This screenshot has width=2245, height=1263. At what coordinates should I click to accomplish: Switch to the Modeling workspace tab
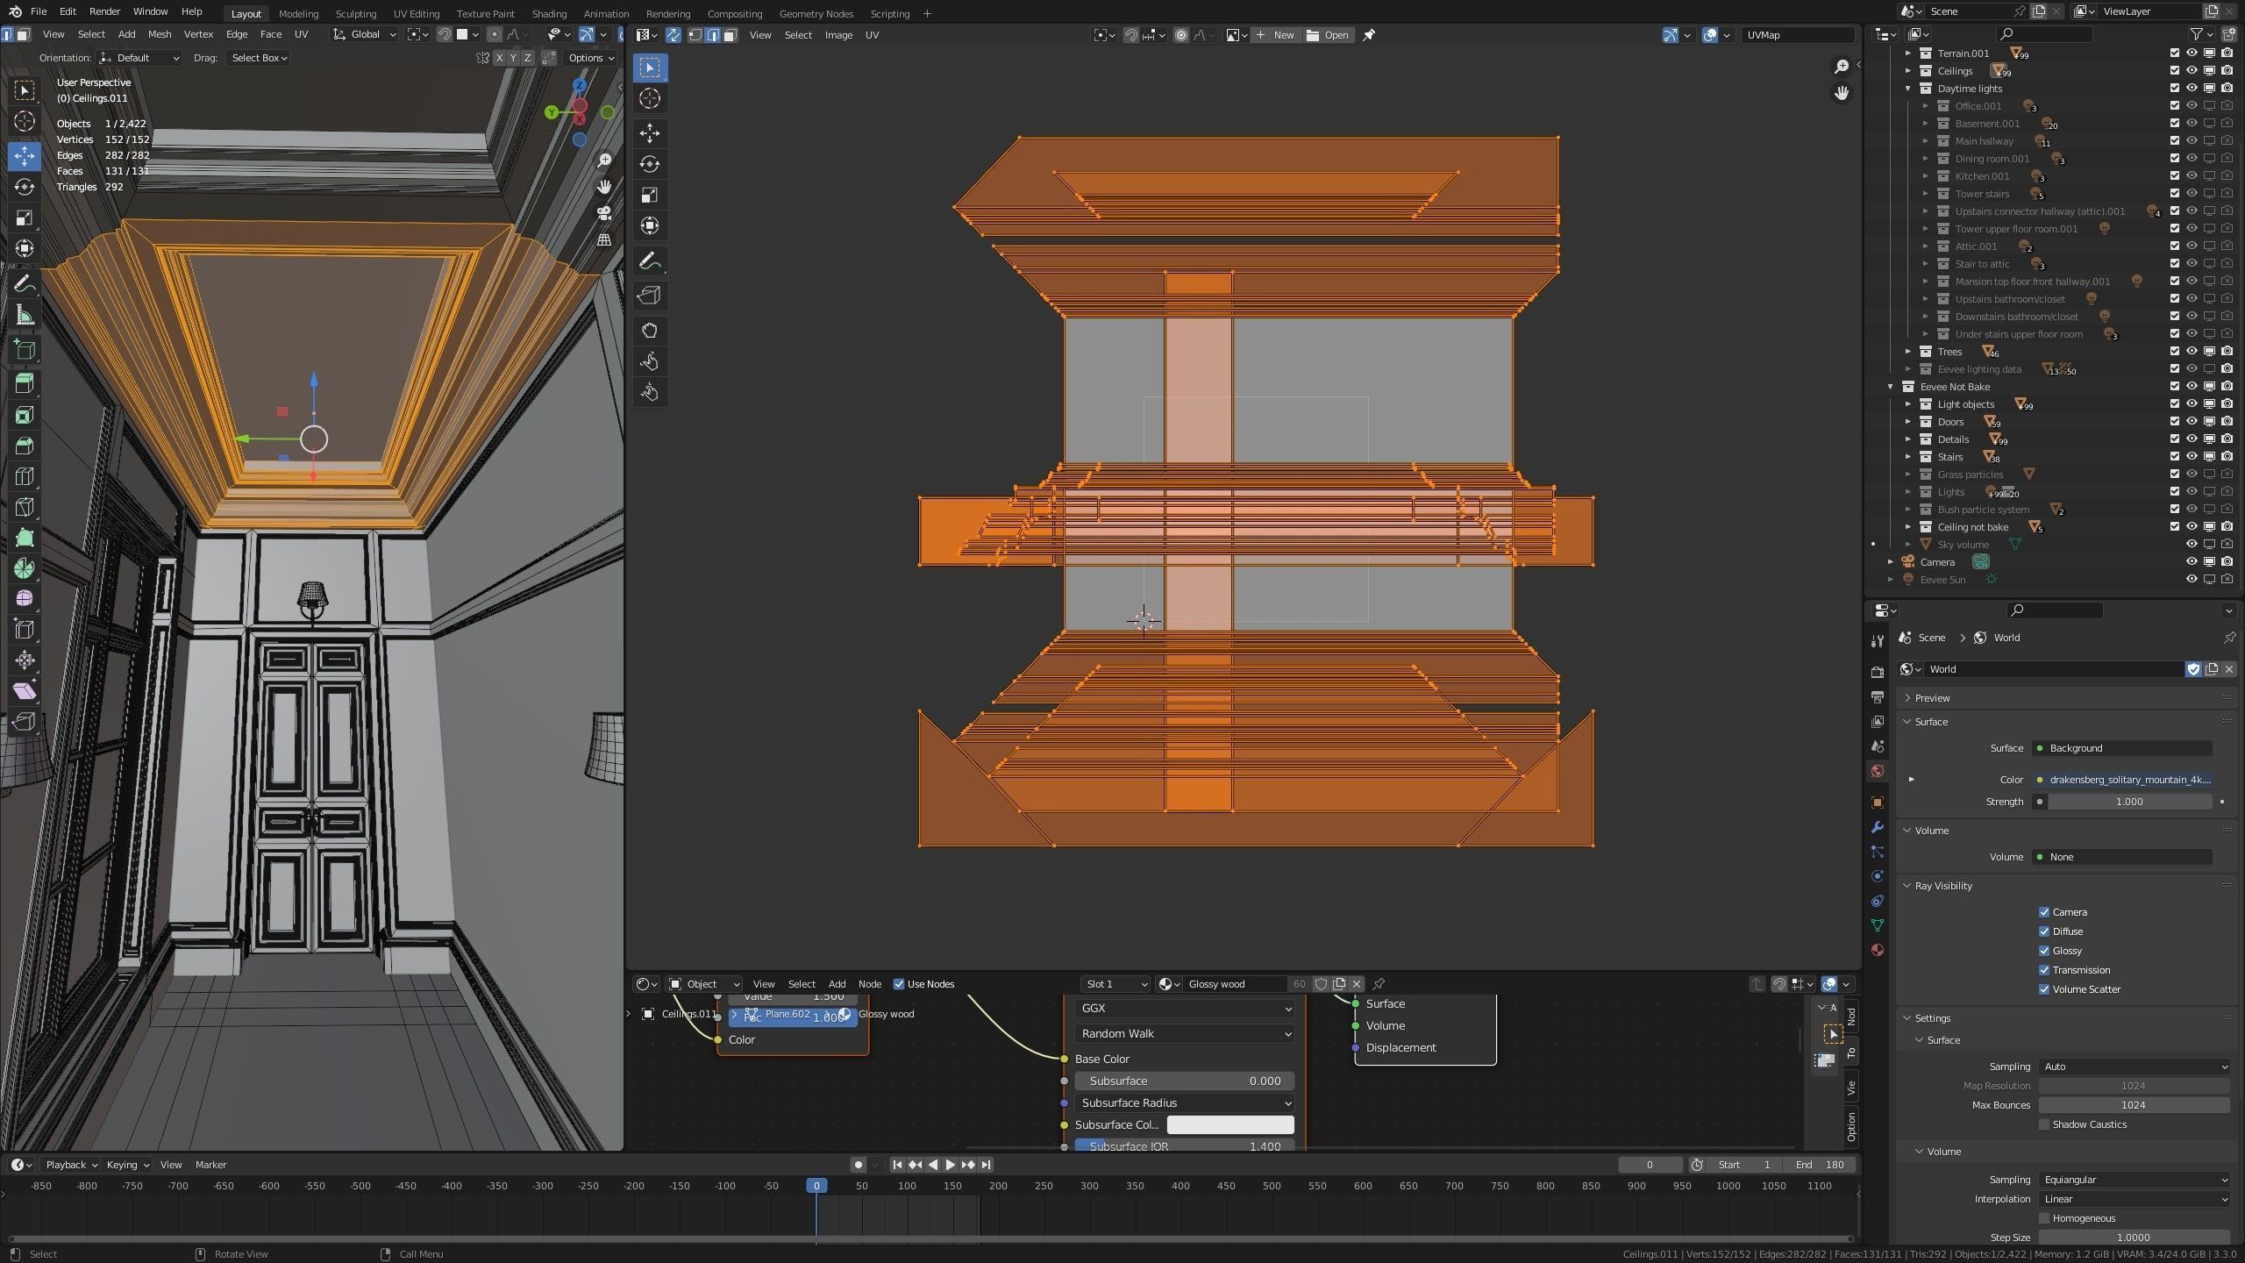point(298,13)
